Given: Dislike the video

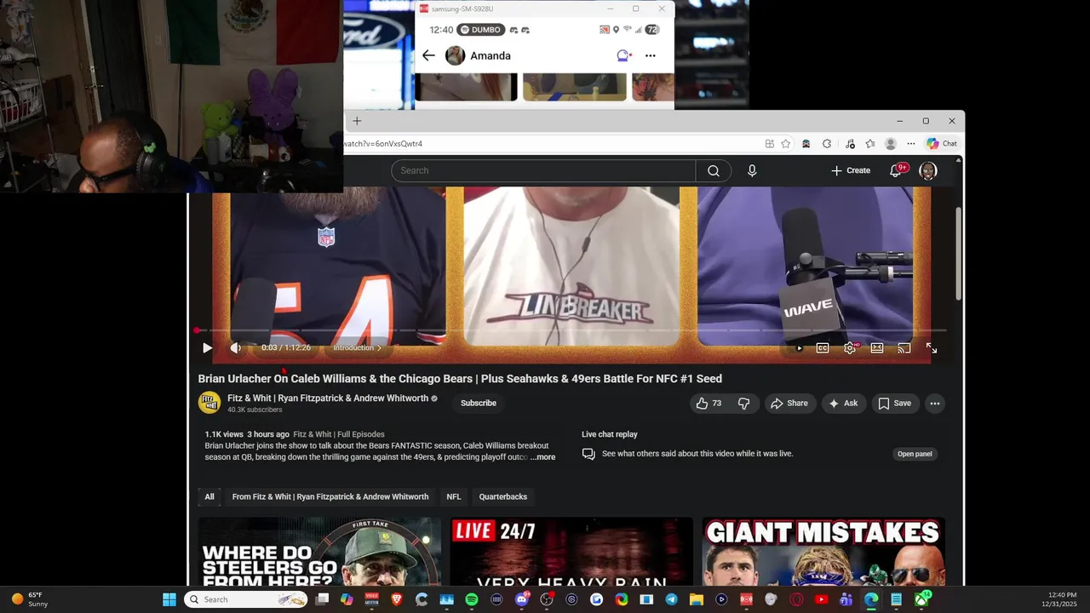Looking at the screenshot, I should (743, 404).
